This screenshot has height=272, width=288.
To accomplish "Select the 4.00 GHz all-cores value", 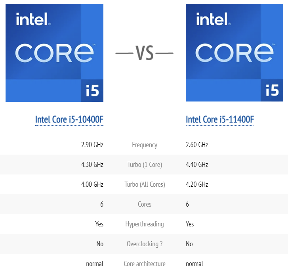I will point(92,184).
